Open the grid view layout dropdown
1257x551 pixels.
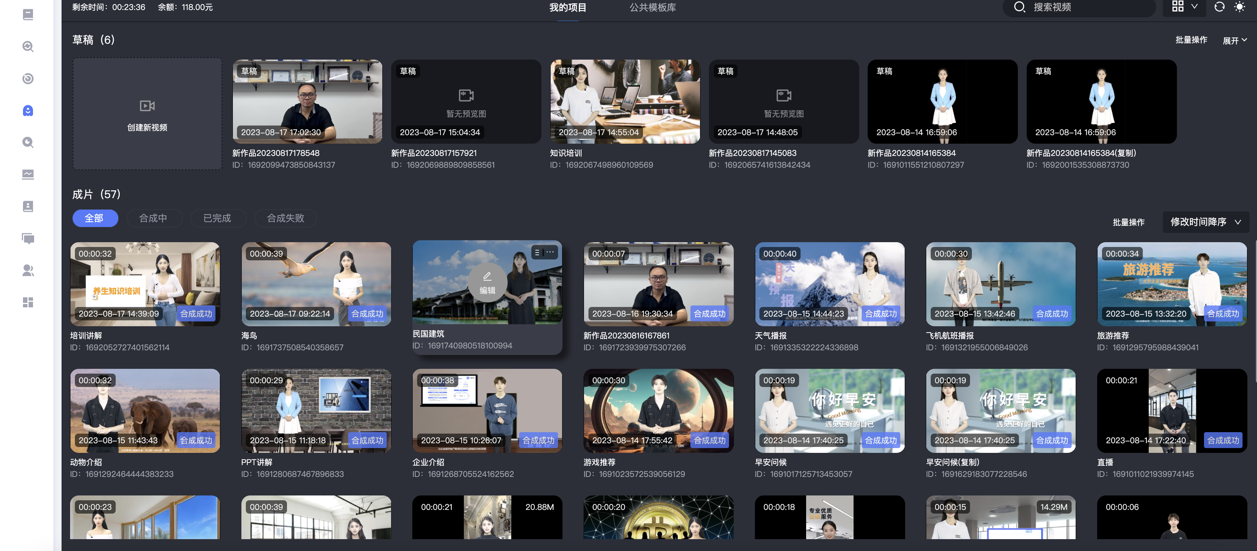[x=1184, y=7]
